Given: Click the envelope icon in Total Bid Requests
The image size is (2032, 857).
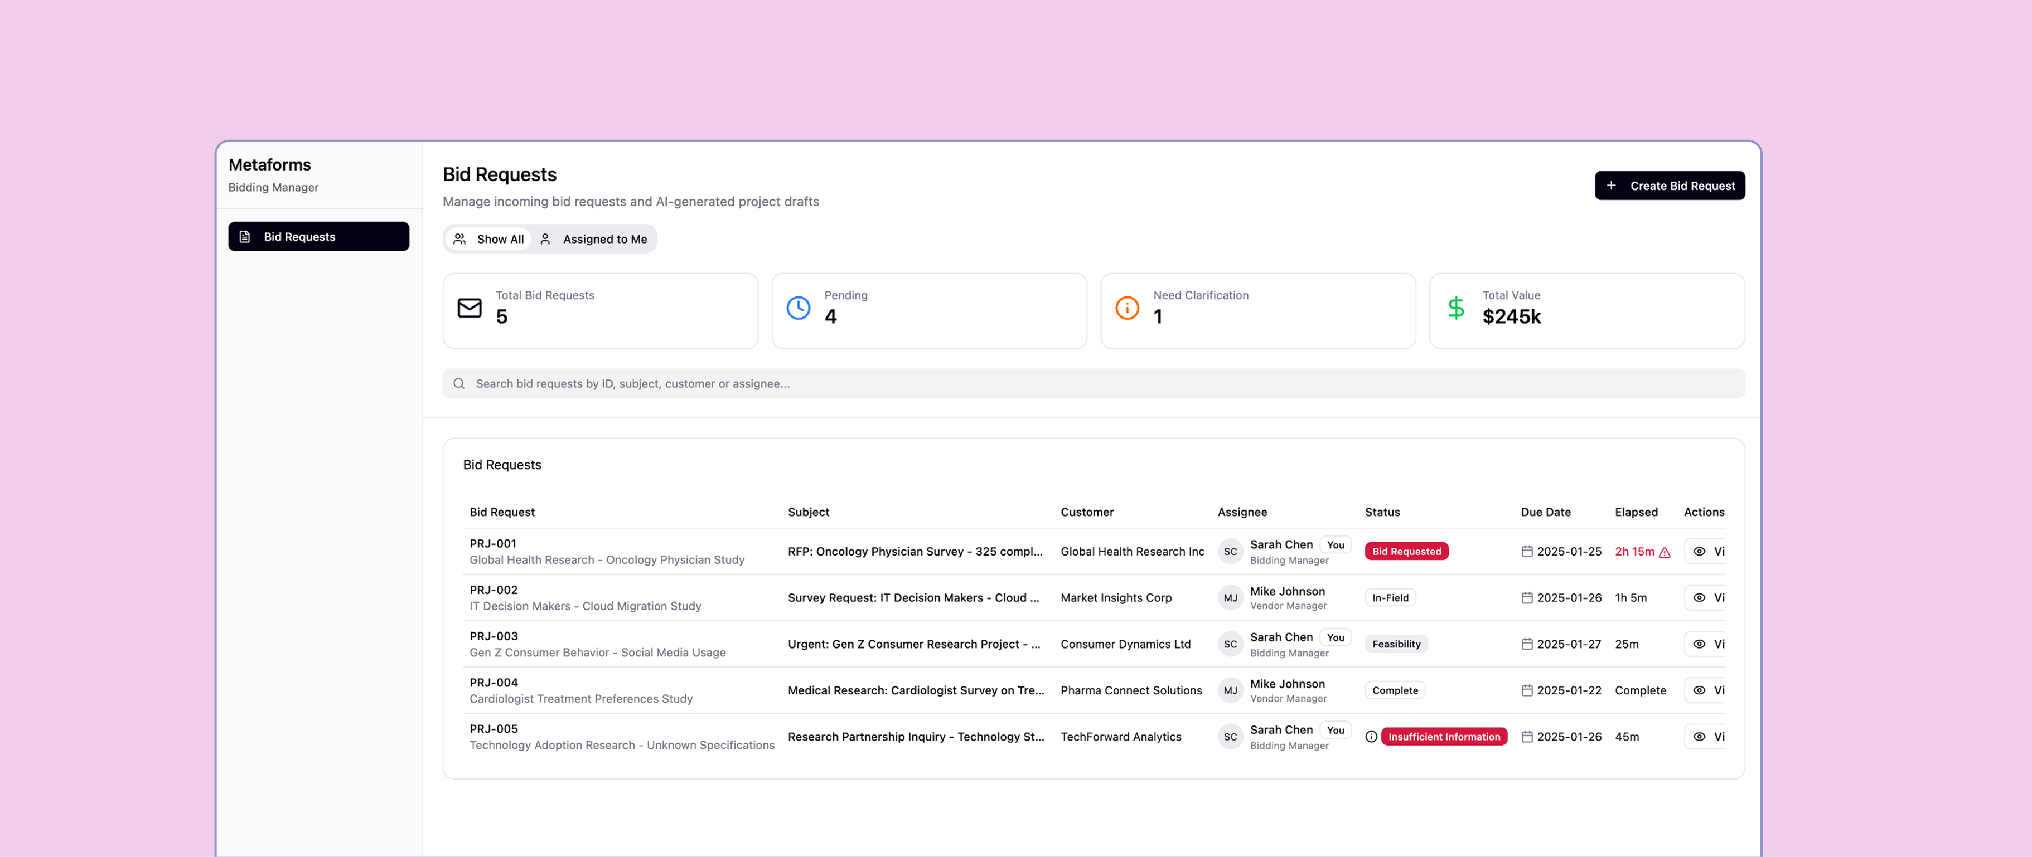Looking at the screenshot, I should coord(470,308).
